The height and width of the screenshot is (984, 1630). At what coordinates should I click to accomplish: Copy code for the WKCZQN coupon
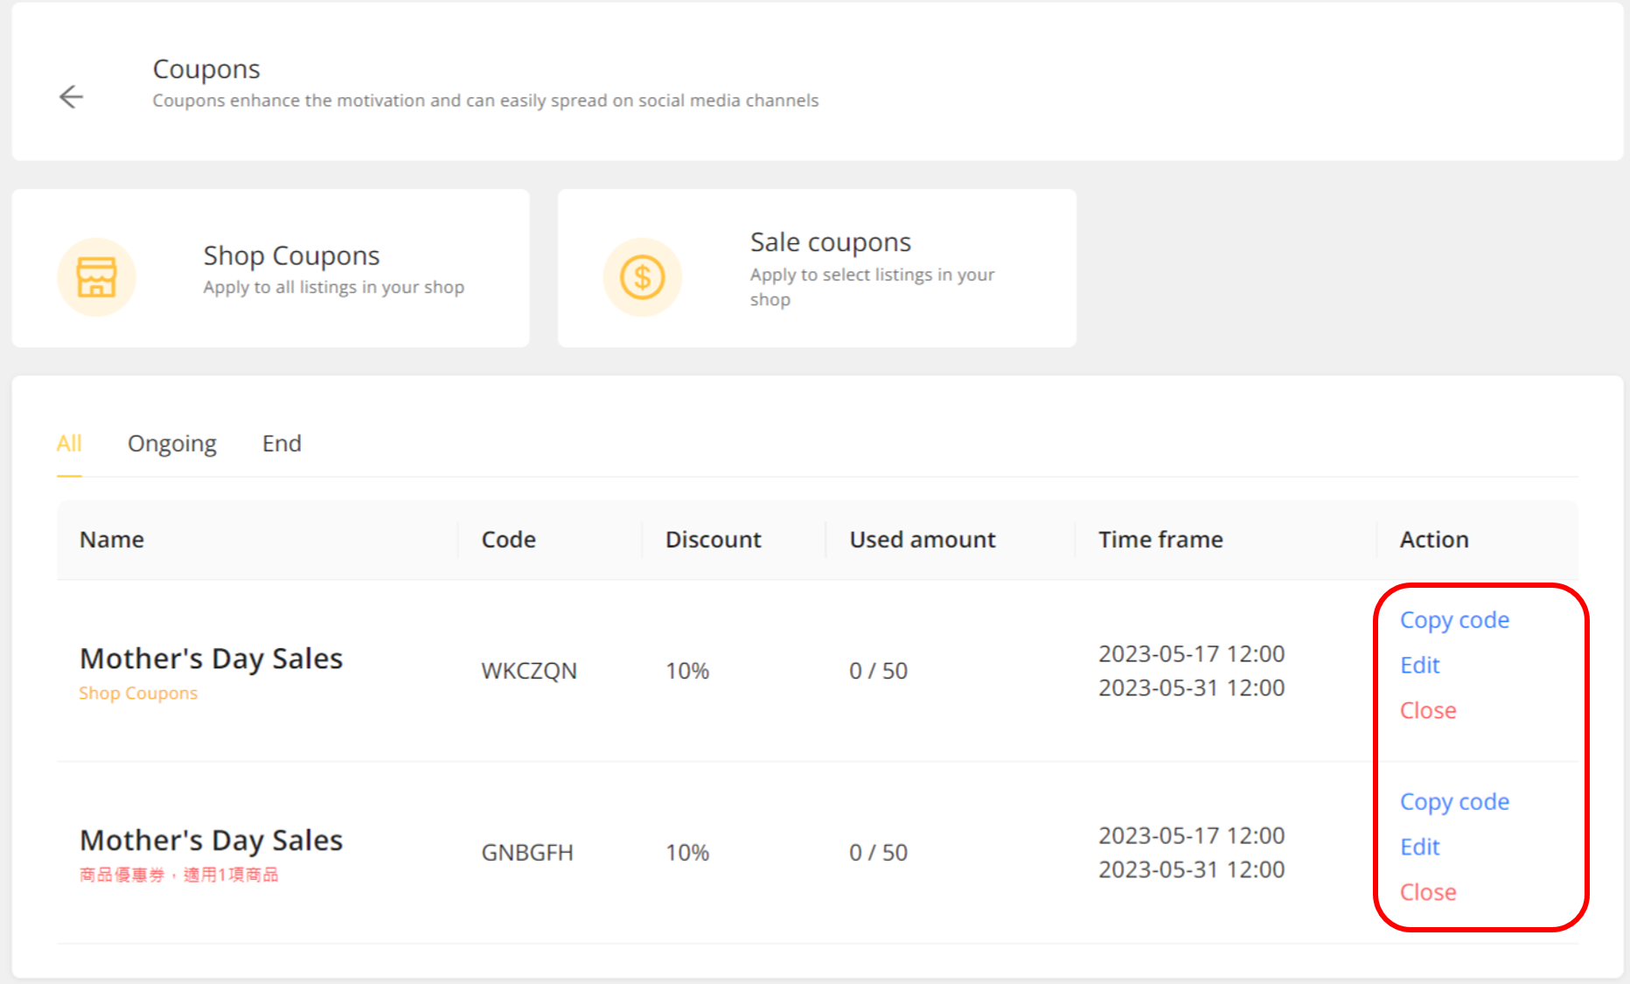click(x=1454, y=620)
